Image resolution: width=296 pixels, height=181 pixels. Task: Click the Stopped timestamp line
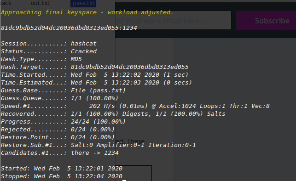62,176
